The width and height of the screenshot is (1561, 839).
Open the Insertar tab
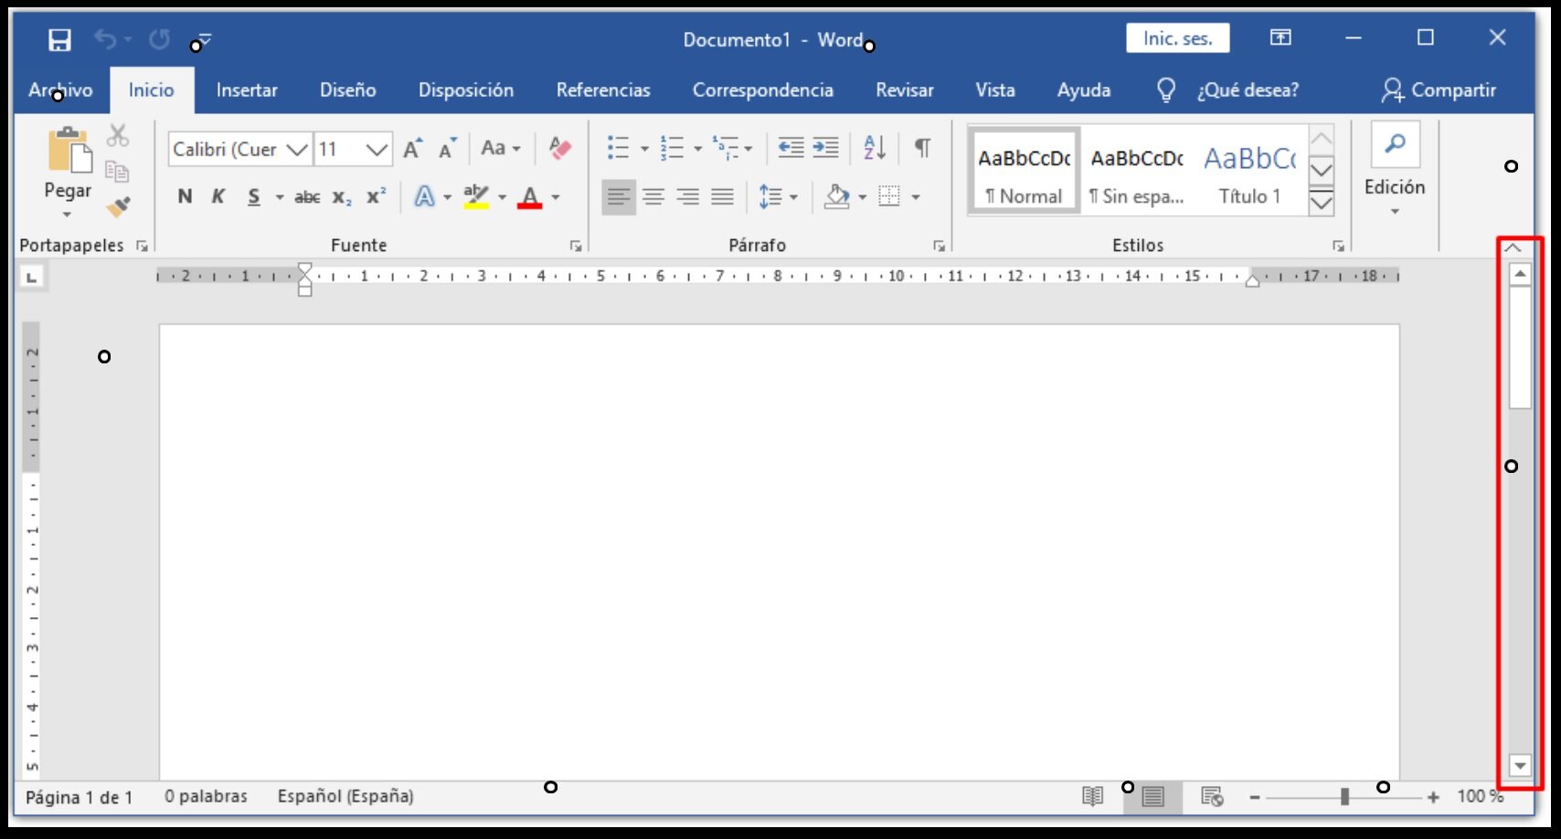coord(247,90)
